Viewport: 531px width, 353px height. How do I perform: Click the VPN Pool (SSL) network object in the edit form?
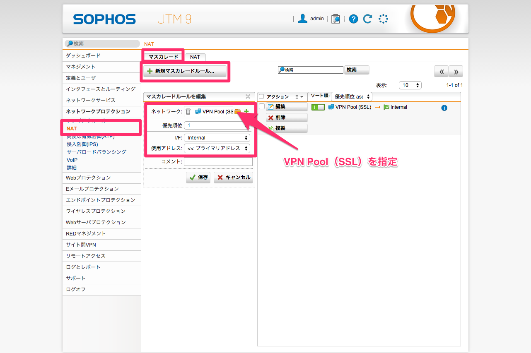click(214, 111)
